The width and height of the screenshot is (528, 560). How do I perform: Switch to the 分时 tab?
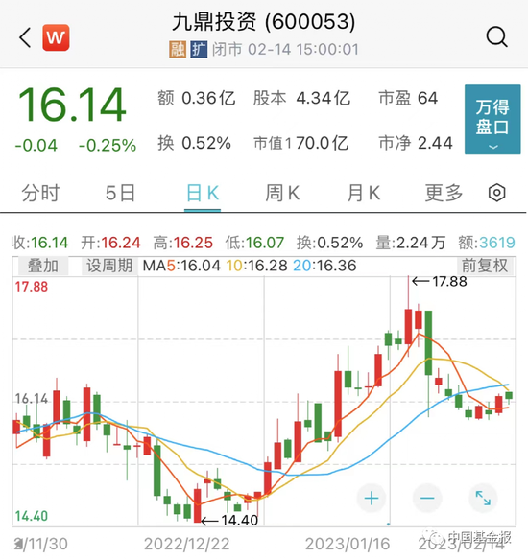[40, 193]
